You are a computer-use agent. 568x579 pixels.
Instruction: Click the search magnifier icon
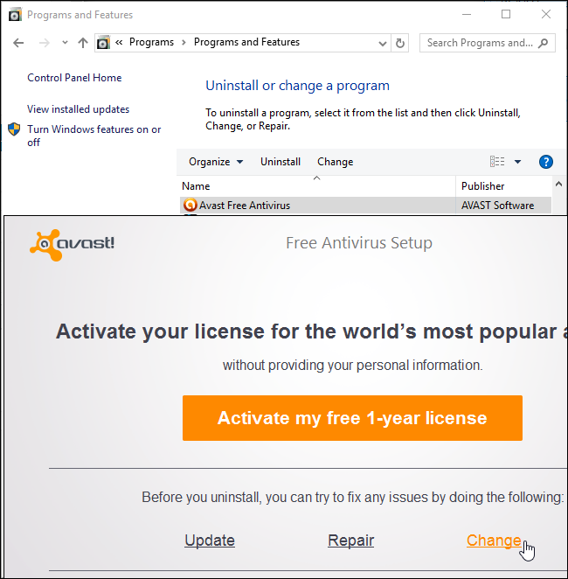coord(543,43)
